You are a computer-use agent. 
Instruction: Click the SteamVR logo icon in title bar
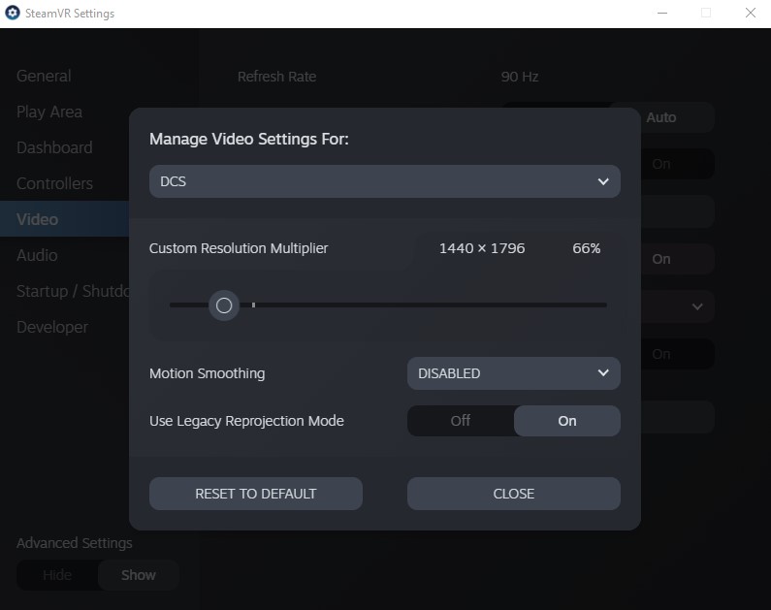(13, 13)
